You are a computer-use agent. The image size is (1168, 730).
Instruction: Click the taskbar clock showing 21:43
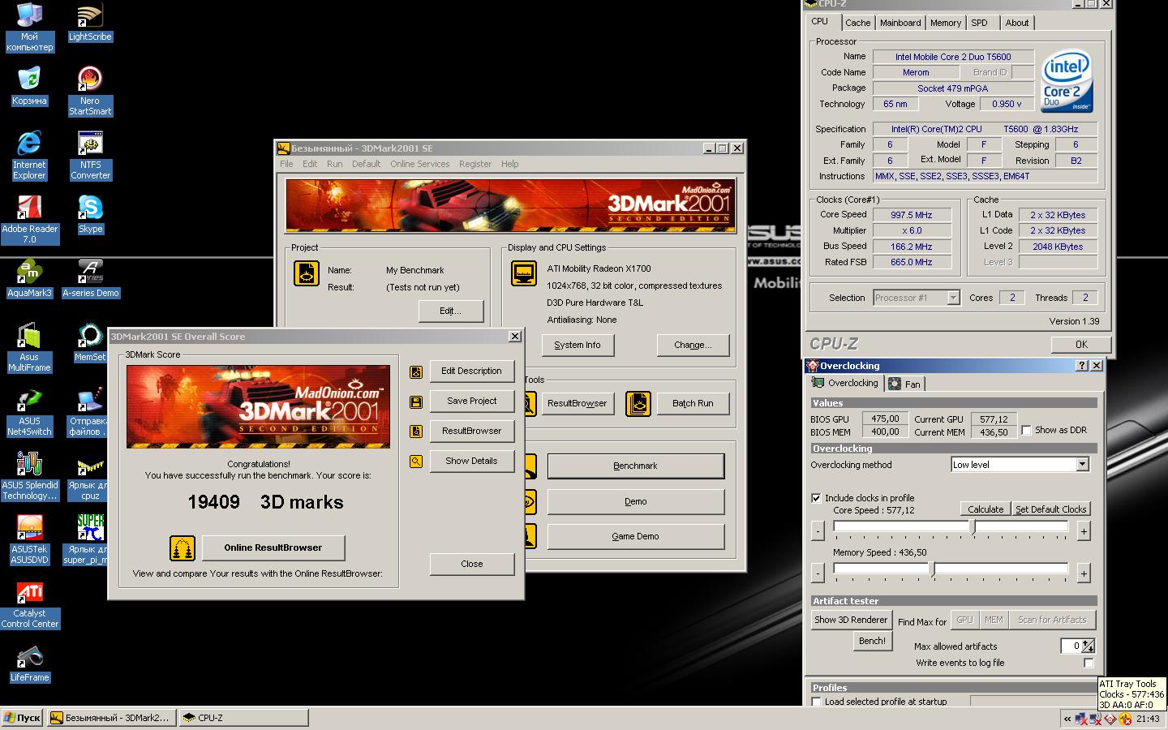pos(1148,719)
